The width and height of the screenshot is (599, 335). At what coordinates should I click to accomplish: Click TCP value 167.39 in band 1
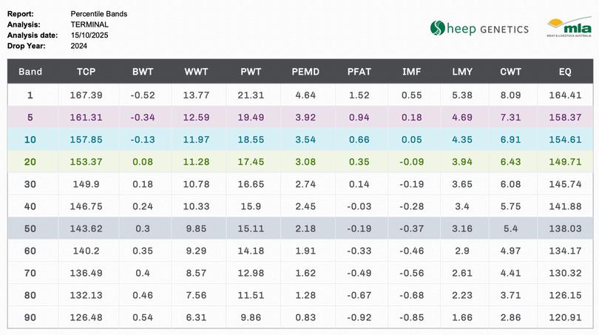pos(86,95)
